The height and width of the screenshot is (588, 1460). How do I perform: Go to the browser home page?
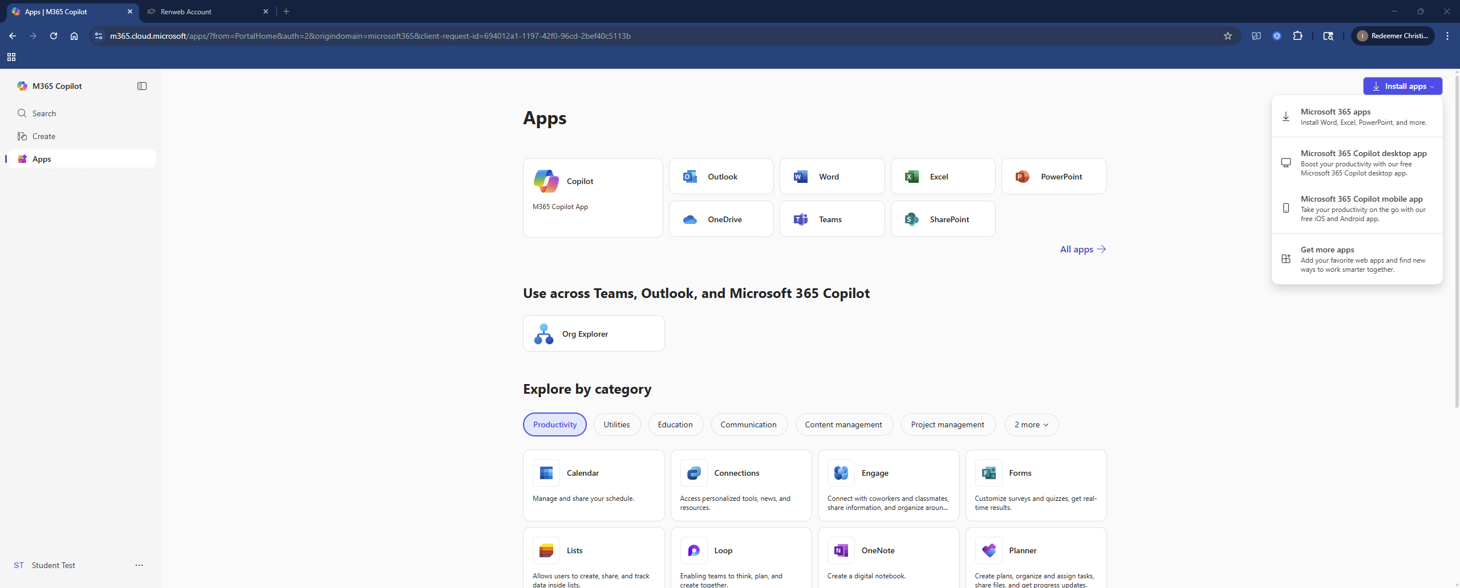[x=74, y=36]
